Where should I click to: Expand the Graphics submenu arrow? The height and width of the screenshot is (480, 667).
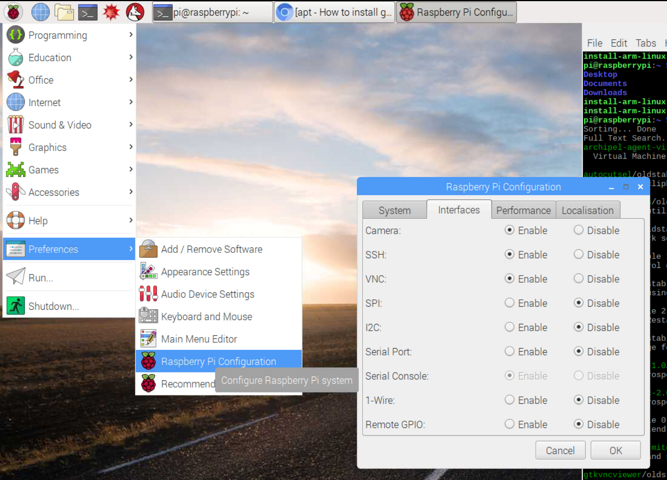tap(131, 147)
